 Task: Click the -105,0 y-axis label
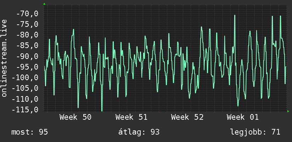coord(25,88)
